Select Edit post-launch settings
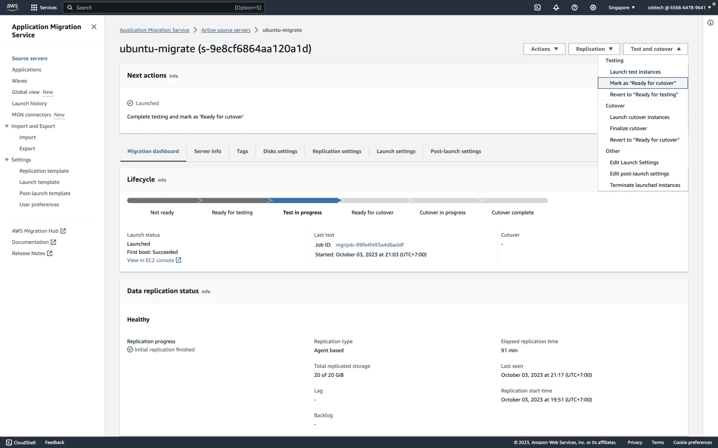 point(643,174)
